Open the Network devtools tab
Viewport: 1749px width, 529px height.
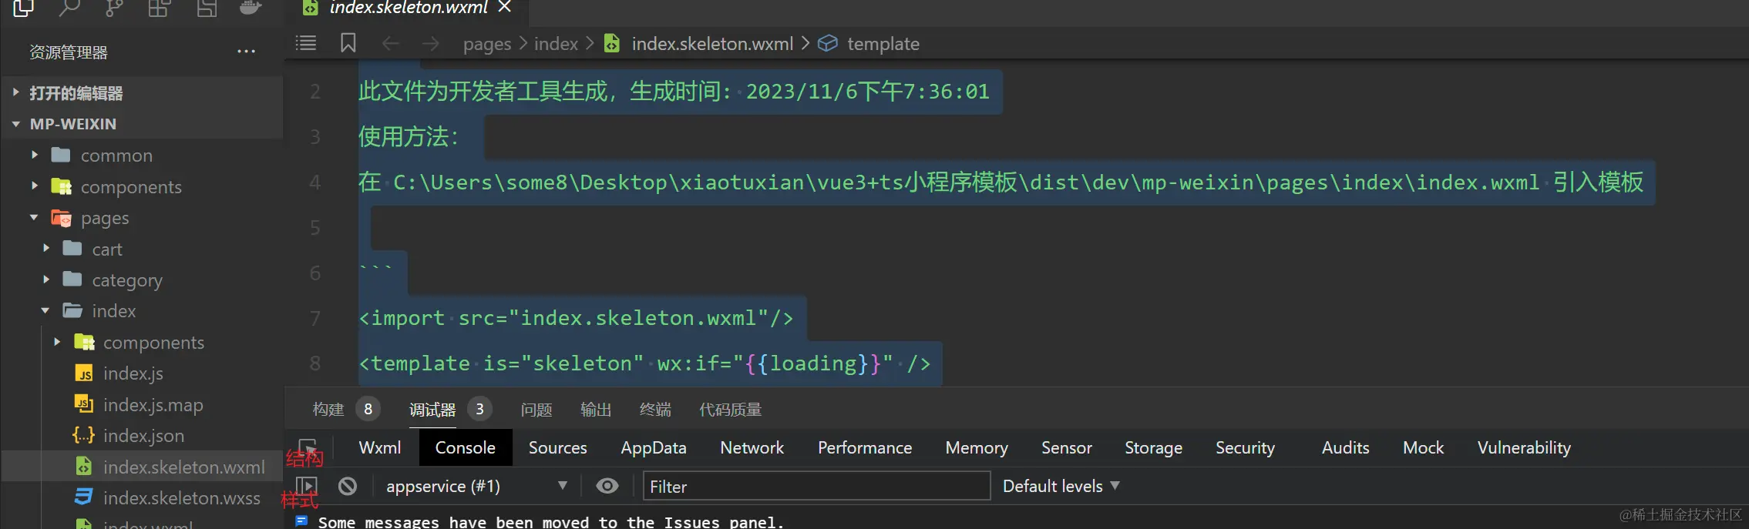(752, 448)
